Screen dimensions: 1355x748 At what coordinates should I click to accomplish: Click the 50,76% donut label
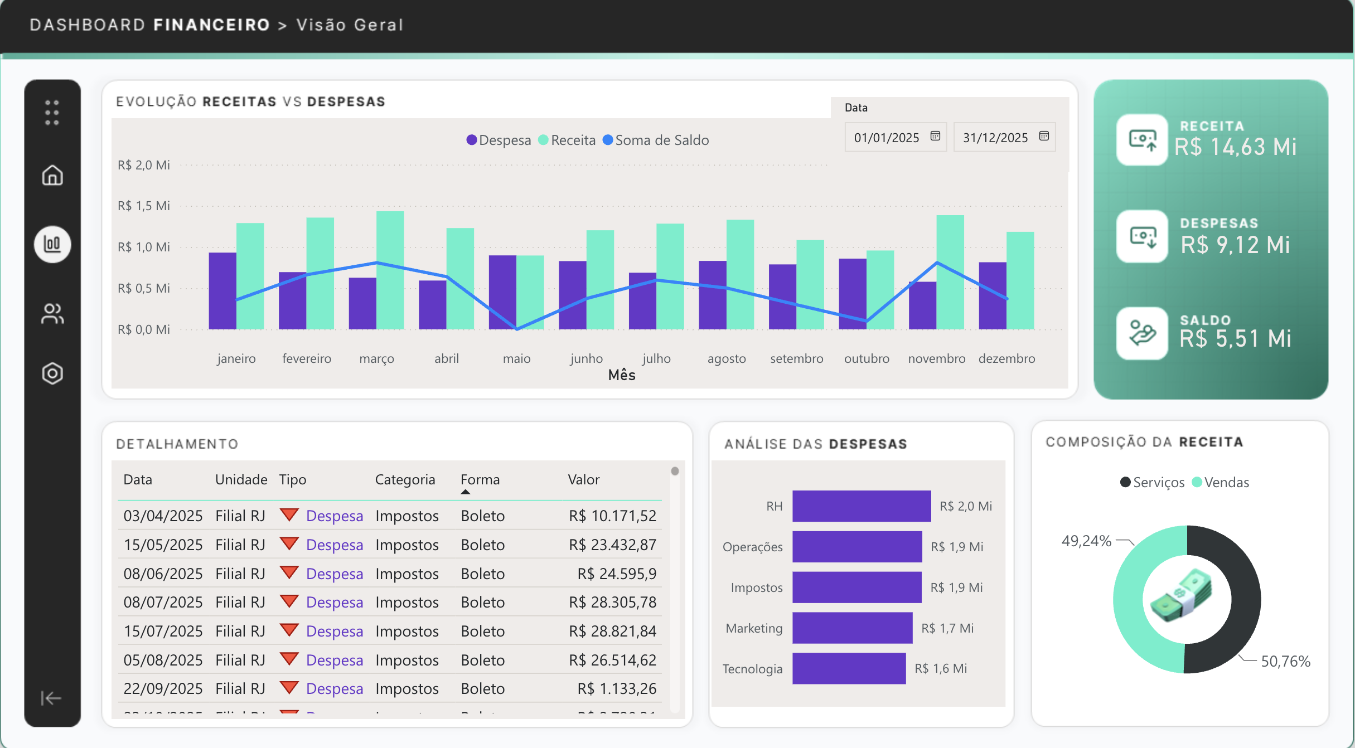1285,661
